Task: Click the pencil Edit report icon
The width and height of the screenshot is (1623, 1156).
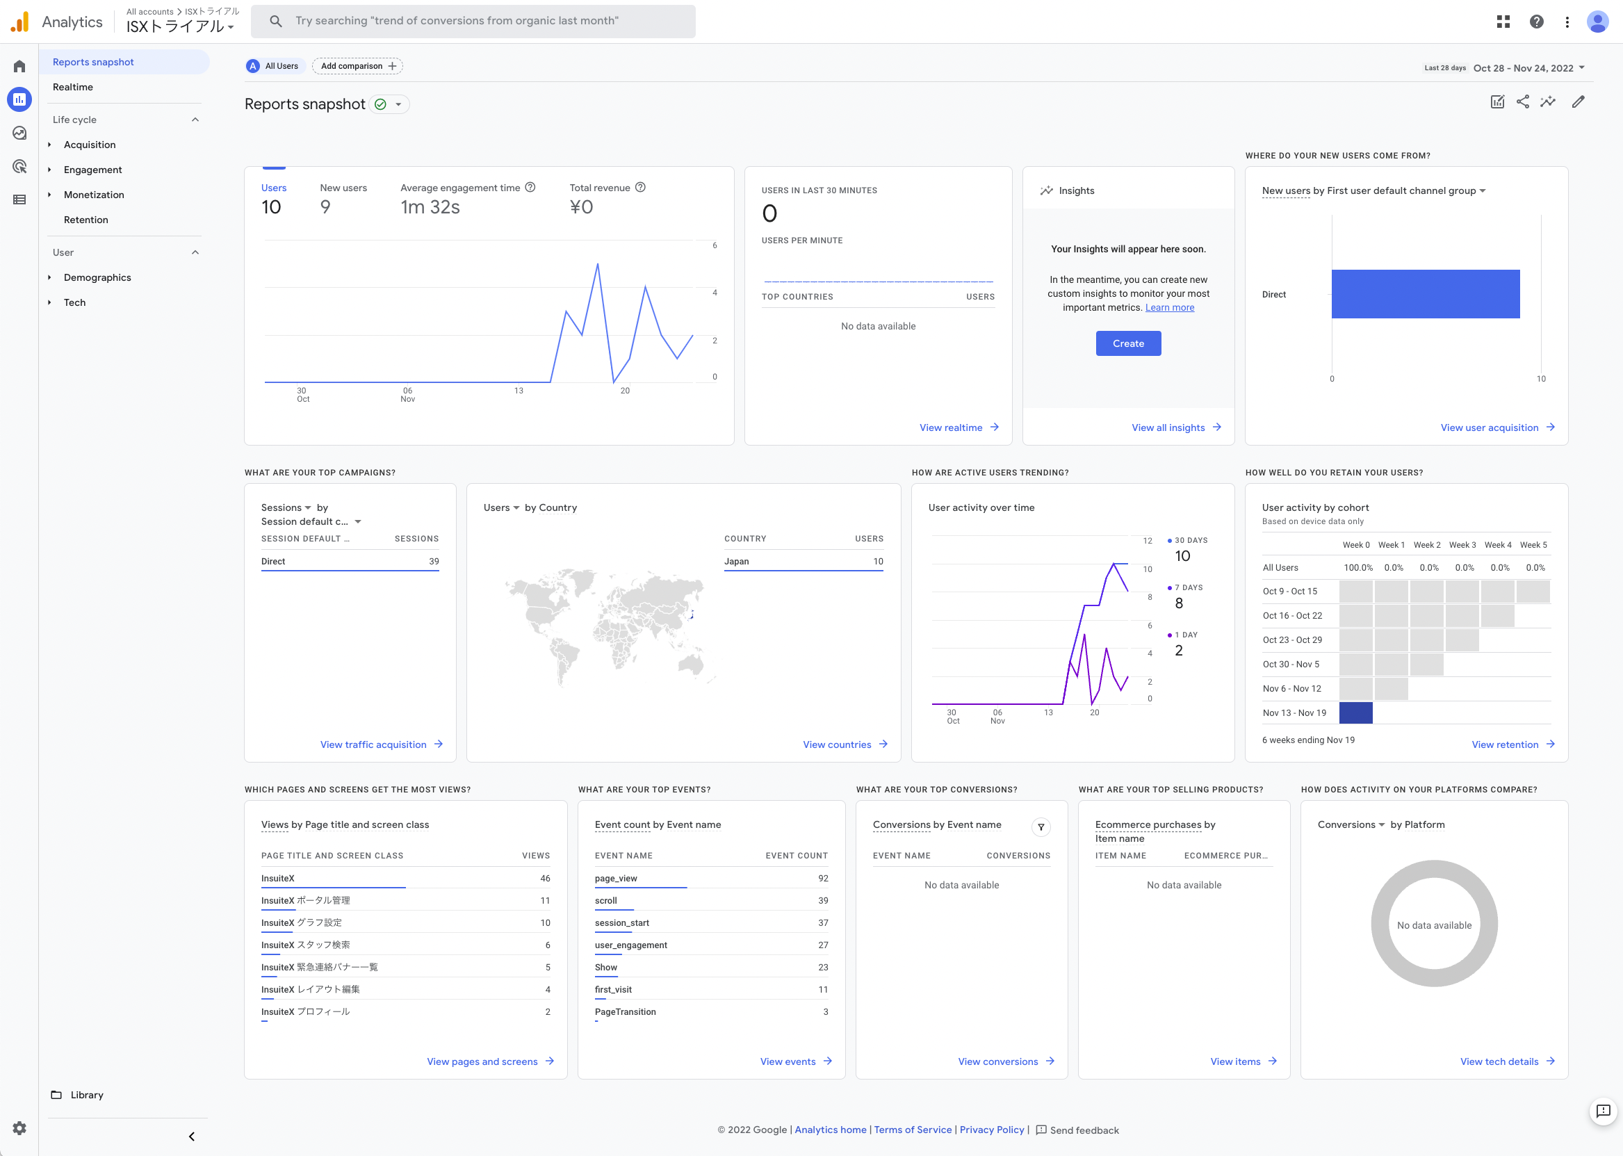Action: pos(1578,101)
